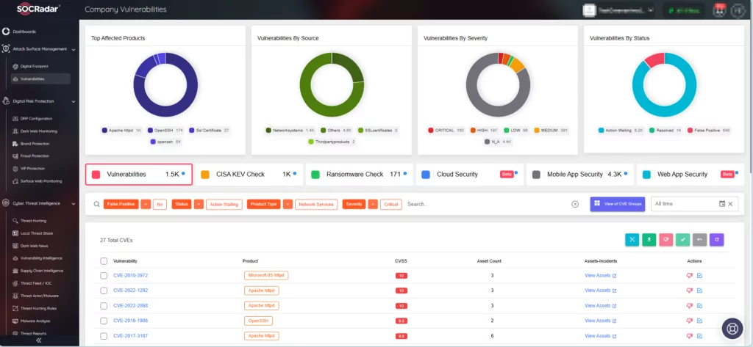
Task: Open Mobile App Security tab
Action: tap(580, 175)
